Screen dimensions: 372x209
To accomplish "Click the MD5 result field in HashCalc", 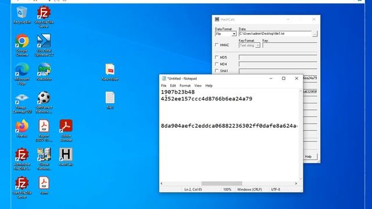I will coord(278,57).
